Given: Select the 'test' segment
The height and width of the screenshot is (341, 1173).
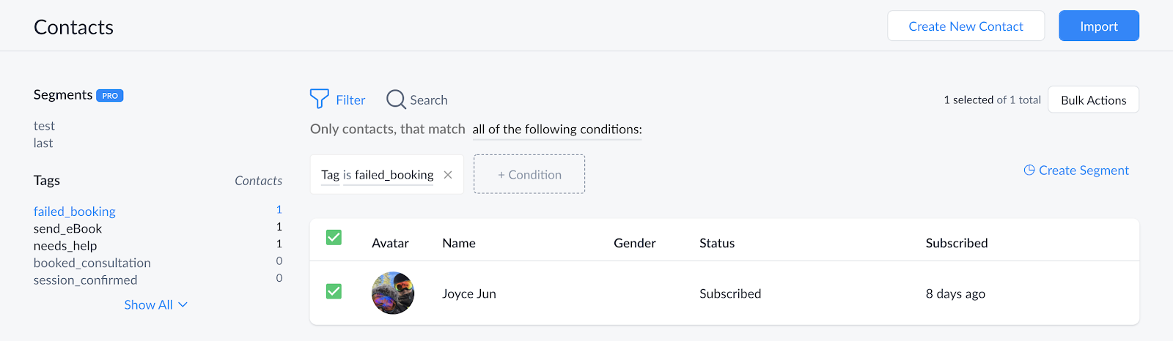Looking at the screenshot, I should pyautogui.click(x=44, y=126).
